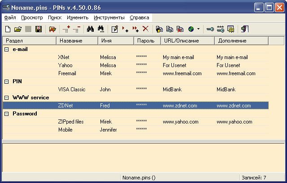Open the password generator key with asterisks icon

tap(220, 29)
